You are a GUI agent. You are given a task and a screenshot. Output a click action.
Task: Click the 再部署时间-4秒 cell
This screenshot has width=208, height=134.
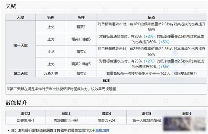(66, 120)
